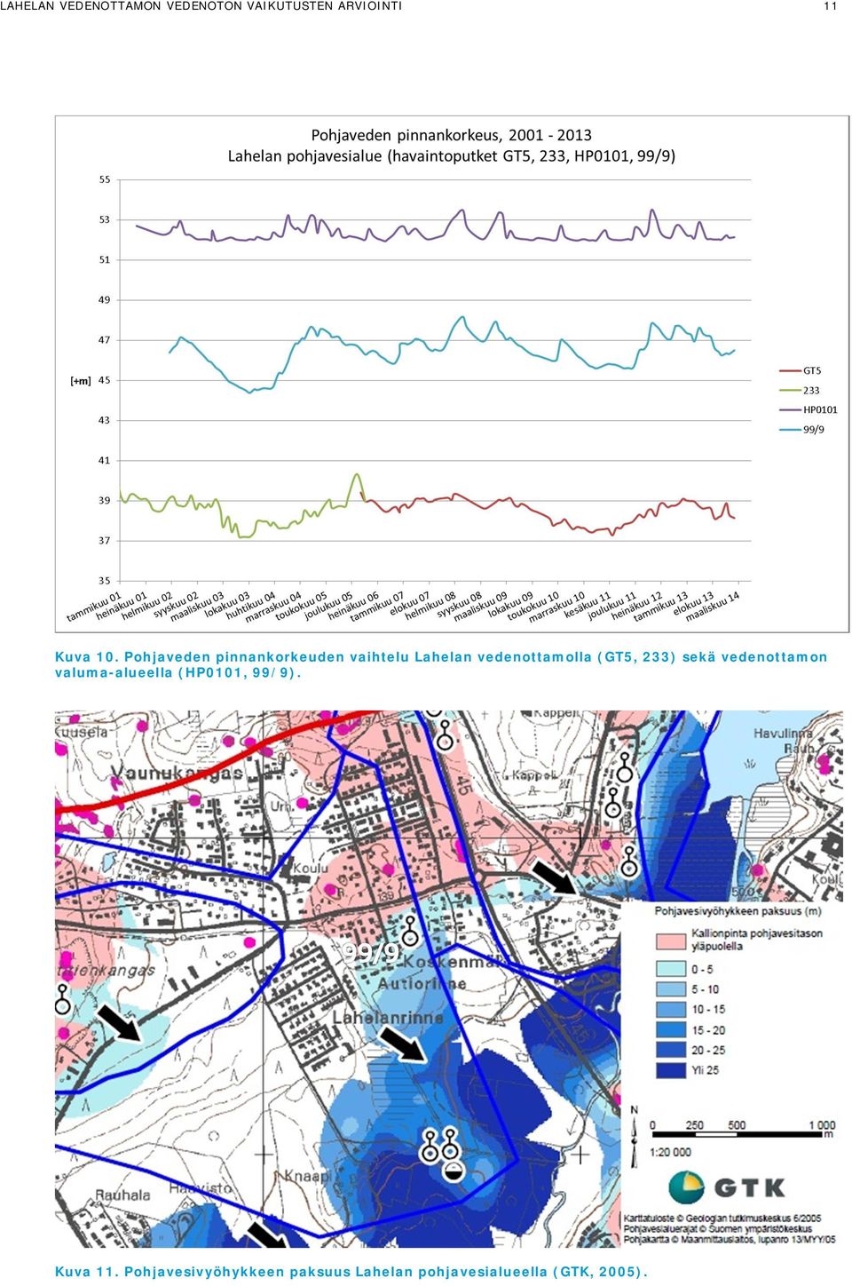Click the GTK logo on the map
This screenshot has height=1286, width=852.
point(726,1187)
